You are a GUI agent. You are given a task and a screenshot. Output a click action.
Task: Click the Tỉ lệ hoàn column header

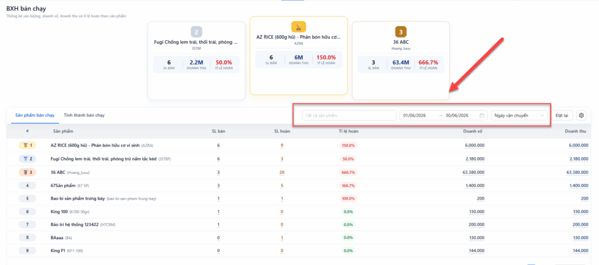pyautogui.click(x=348, y=131)
